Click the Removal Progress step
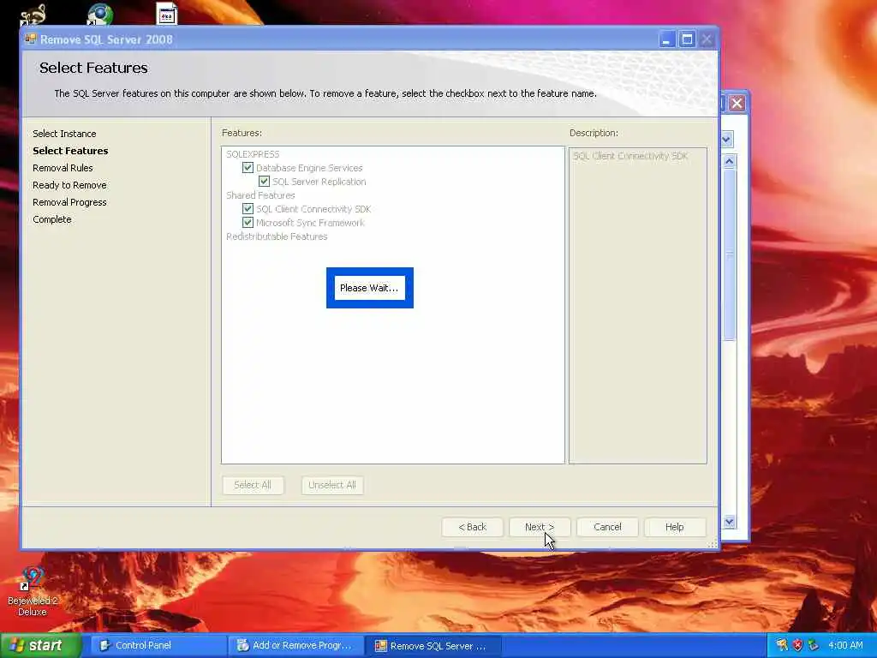 (x=69, y=202)
